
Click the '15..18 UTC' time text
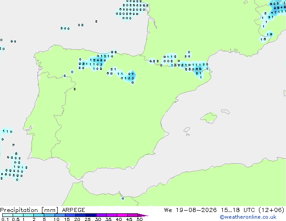click(x=238, y=210)
